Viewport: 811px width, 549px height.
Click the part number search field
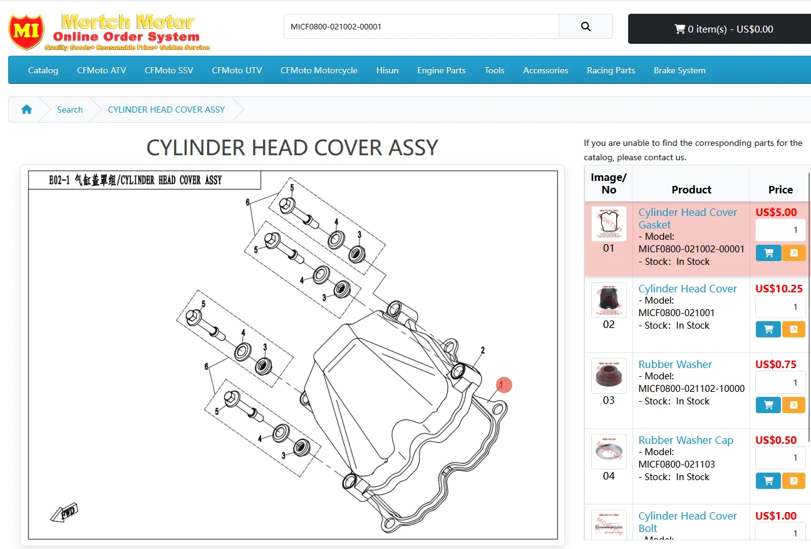421,27
